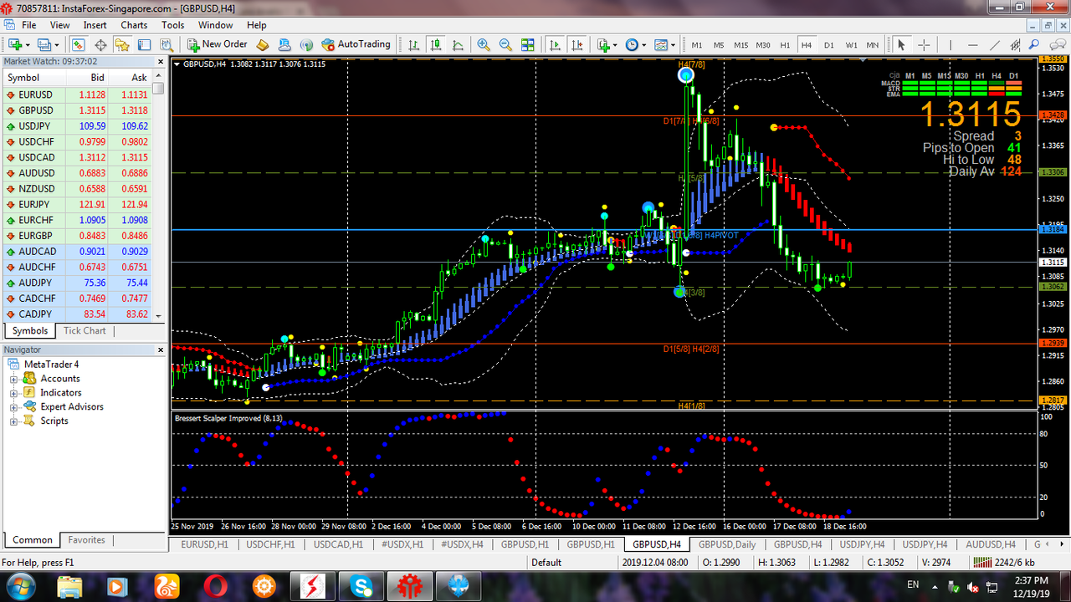This screenshot has width=1071, height=602.
Task: Open the Tools menu
Action: (x=172, y=25)
